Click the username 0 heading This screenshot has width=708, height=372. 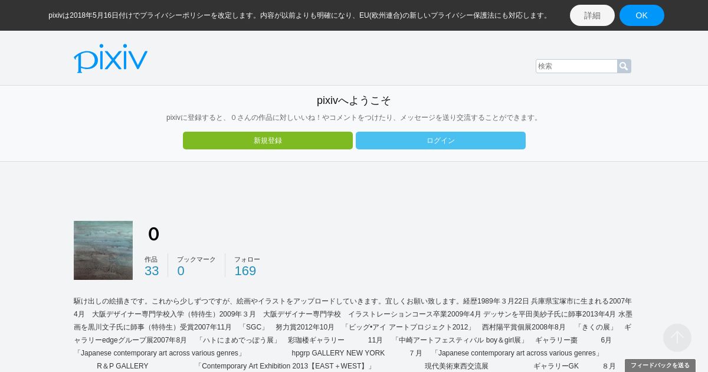tap(153, 234)
